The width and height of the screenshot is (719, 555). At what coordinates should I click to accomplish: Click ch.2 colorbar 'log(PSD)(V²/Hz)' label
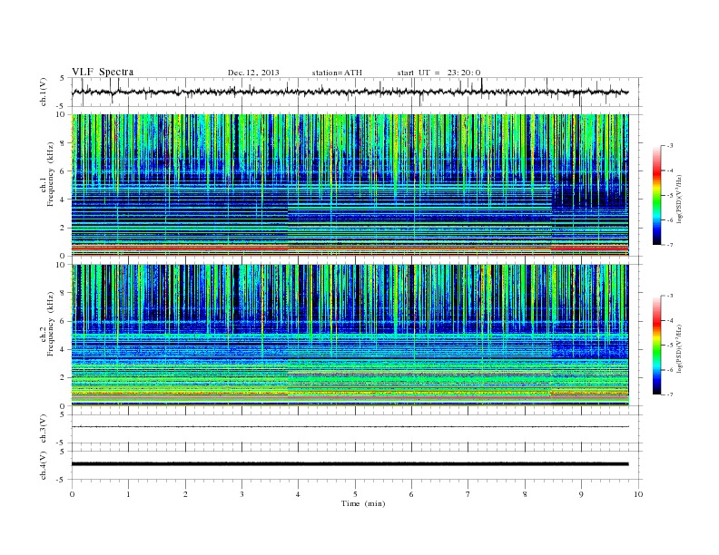pos(679,348)
